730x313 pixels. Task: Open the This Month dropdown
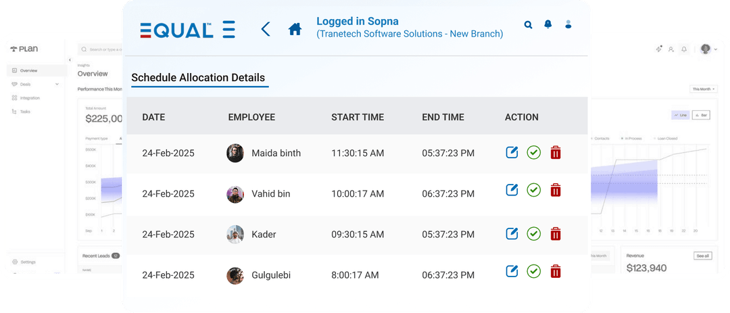703,89
